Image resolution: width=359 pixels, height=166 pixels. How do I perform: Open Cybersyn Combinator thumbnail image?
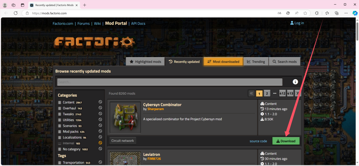[x=125, y=117]
